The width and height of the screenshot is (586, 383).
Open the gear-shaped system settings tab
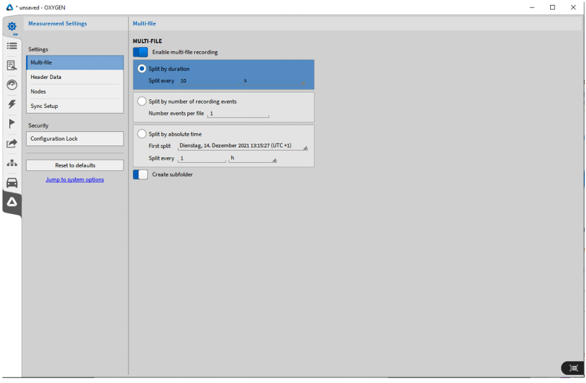pos(12,27)
